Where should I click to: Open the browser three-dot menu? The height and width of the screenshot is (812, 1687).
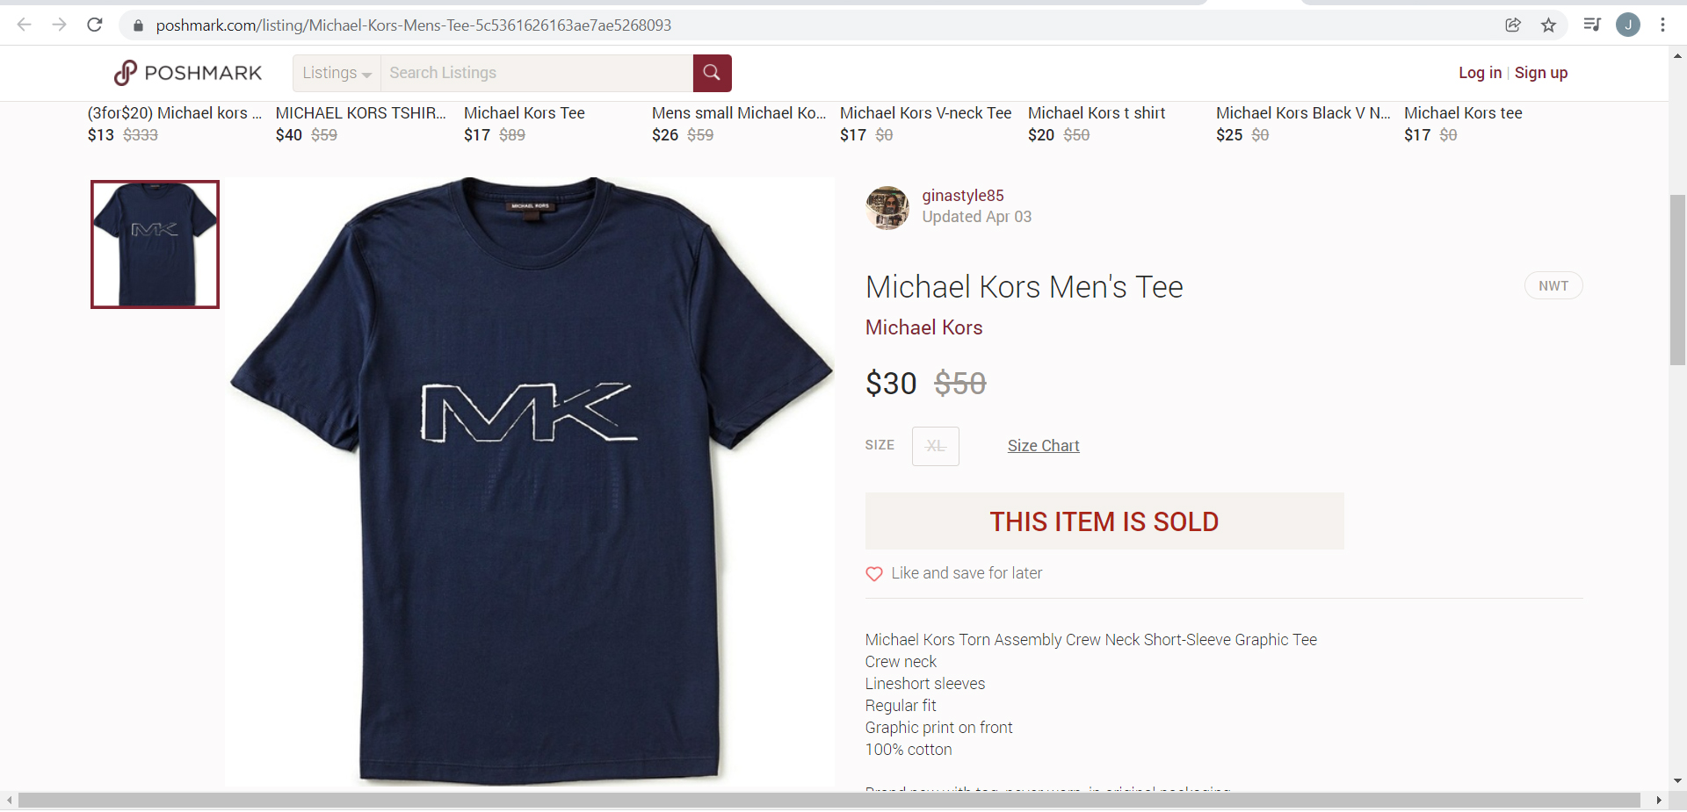[1662, 25]
